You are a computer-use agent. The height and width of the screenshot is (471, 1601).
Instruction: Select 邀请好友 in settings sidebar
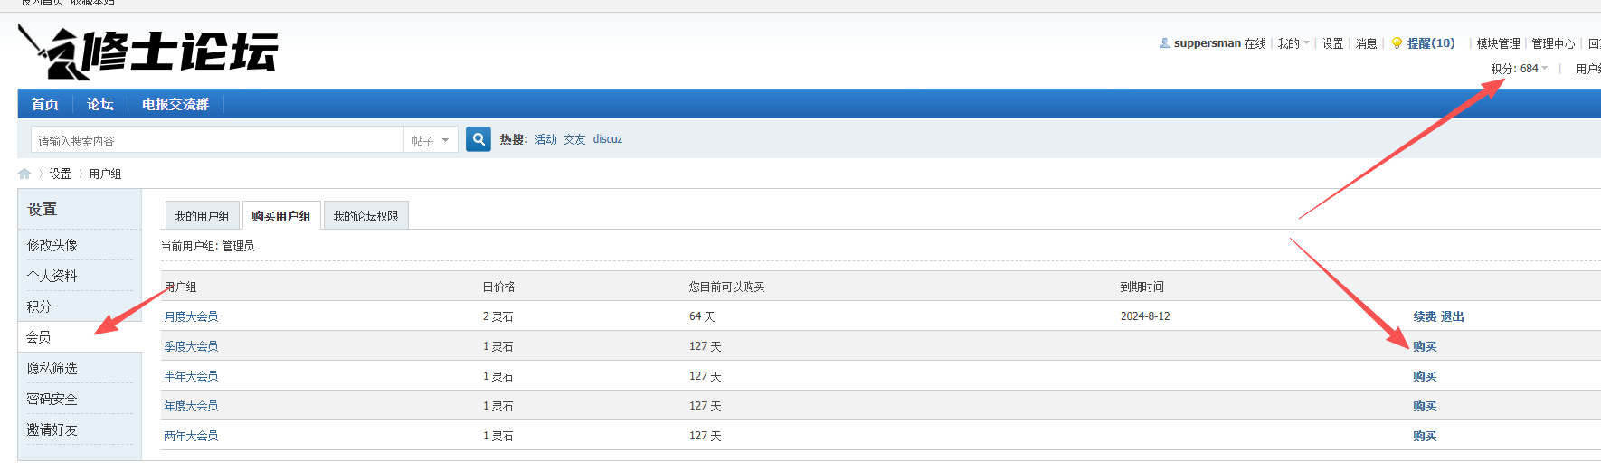click(52, 429)
